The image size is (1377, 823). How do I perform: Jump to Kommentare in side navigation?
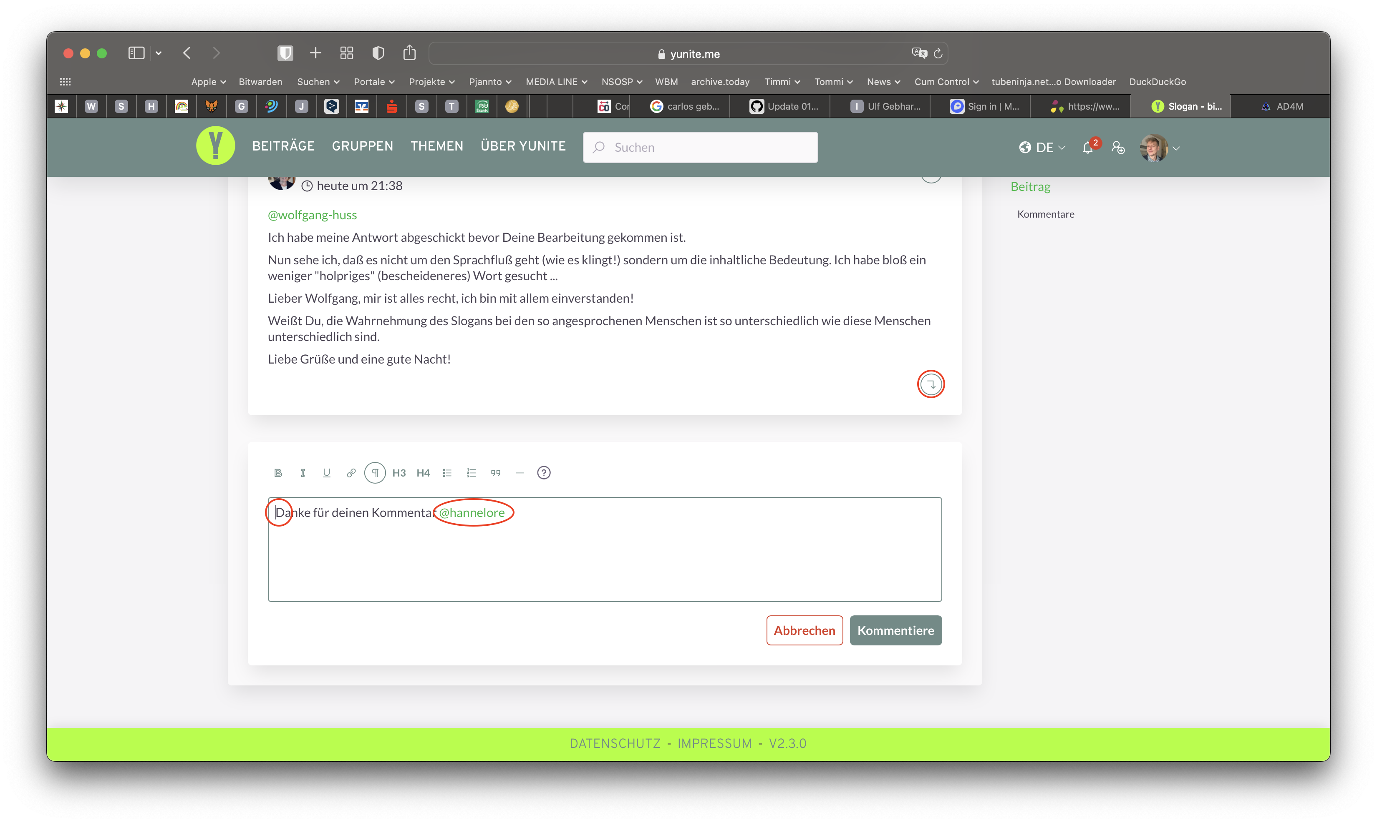(1046, 214)
